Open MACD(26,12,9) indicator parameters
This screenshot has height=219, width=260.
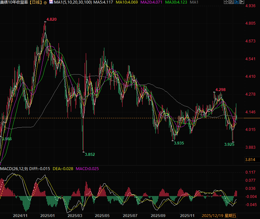[14, 168]
